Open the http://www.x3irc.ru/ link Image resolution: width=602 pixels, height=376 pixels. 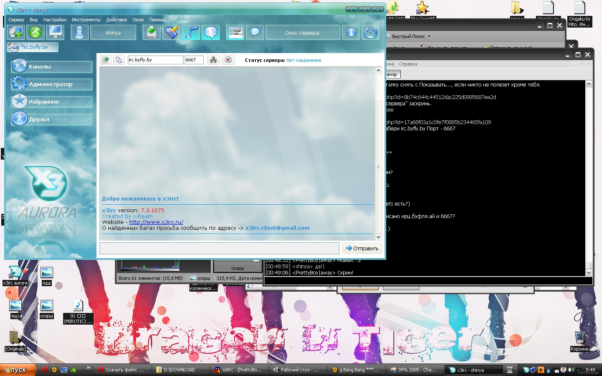point(156,222)
